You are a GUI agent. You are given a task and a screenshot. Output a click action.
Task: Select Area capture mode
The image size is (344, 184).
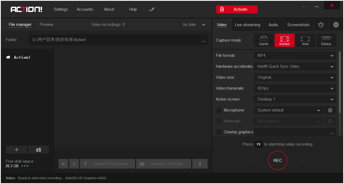click(305, 40)
